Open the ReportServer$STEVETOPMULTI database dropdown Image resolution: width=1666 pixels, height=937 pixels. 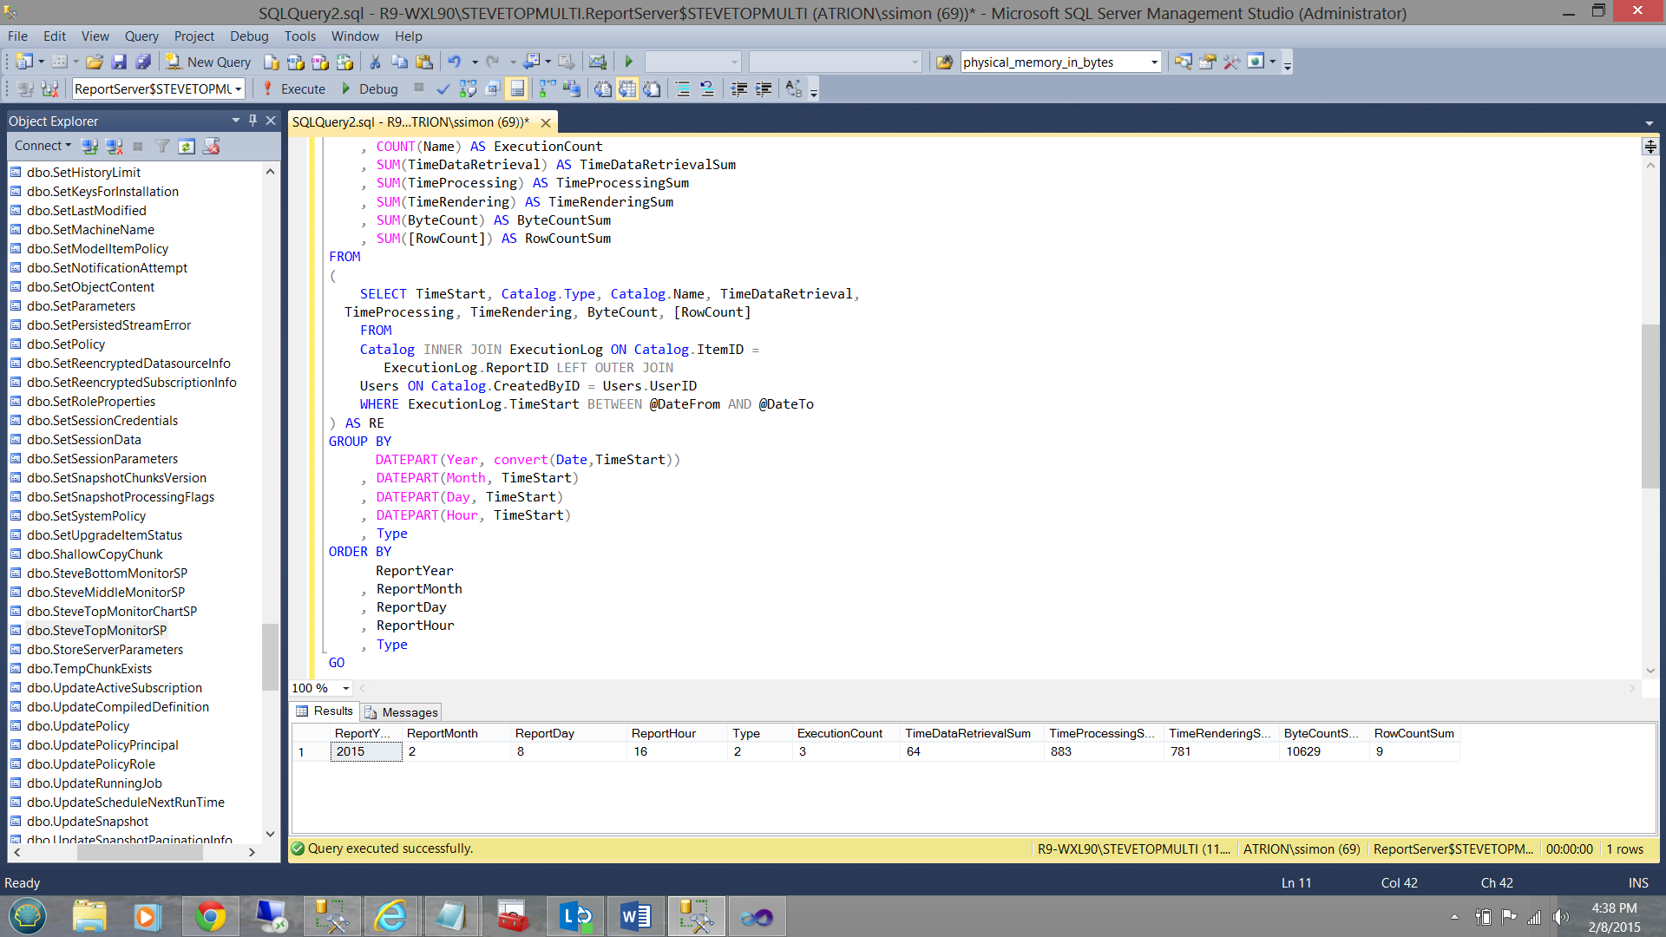click(x=238, y=88)
